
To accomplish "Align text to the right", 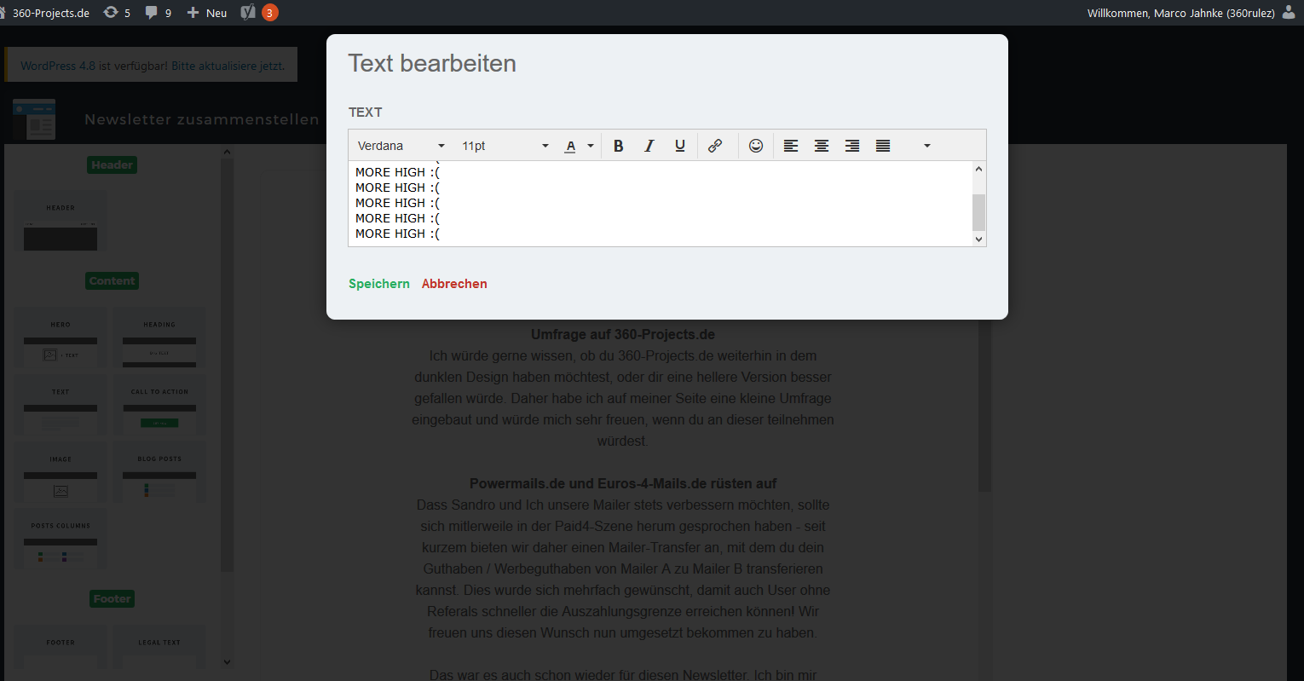I will [852, 146].
